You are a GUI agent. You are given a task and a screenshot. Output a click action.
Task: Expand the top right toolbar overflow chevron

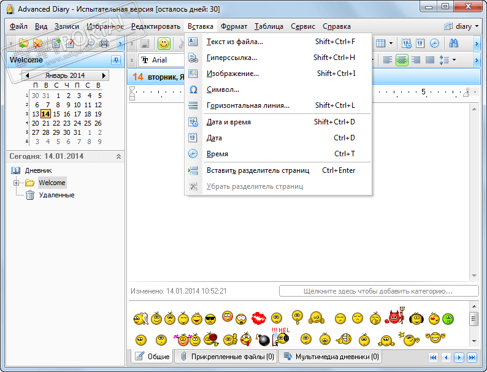pyautogui.click(x=477, y=44)
